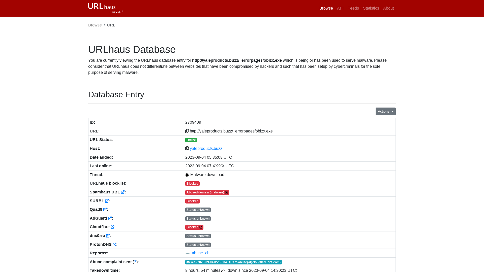Screen dimensions: 484x272
Task: Open the API navigation item
Action: pos(340,8)
